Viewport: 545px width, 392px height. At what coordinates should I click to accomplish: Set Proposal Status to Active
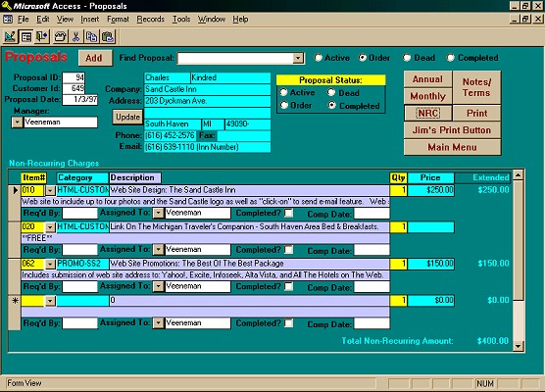pyautogui.click(x=283, y=92)
